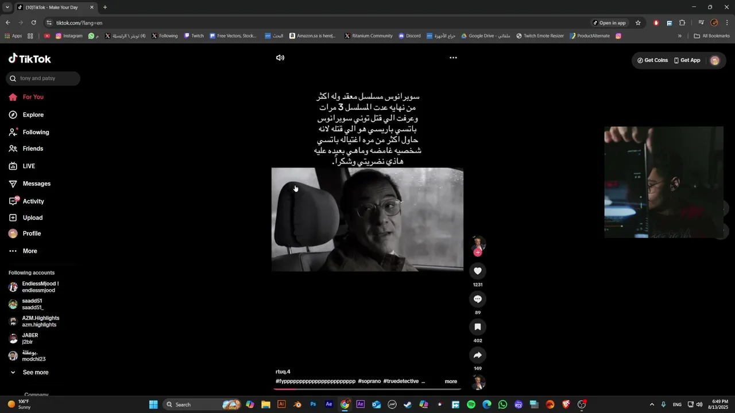Viewport: 735px width, 413px height.
Task: Click Get App button
Action: tap(687, 60)
